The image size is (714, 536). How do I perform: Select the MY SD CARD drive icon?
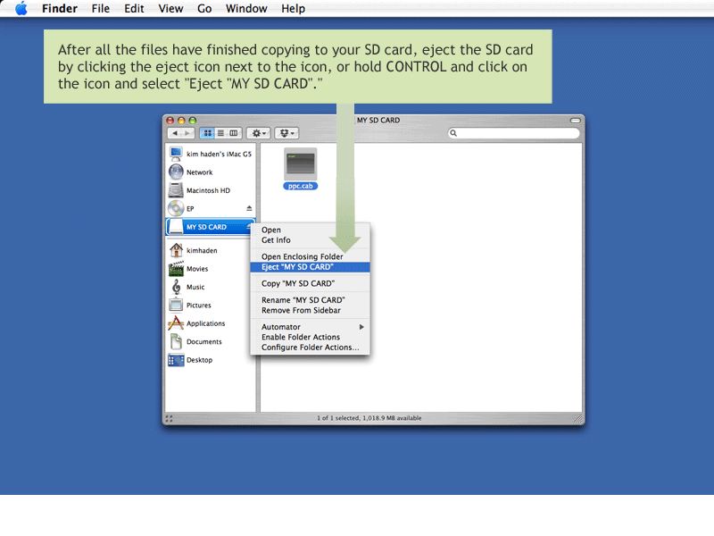pyautogui.click(x=176, y=227)
